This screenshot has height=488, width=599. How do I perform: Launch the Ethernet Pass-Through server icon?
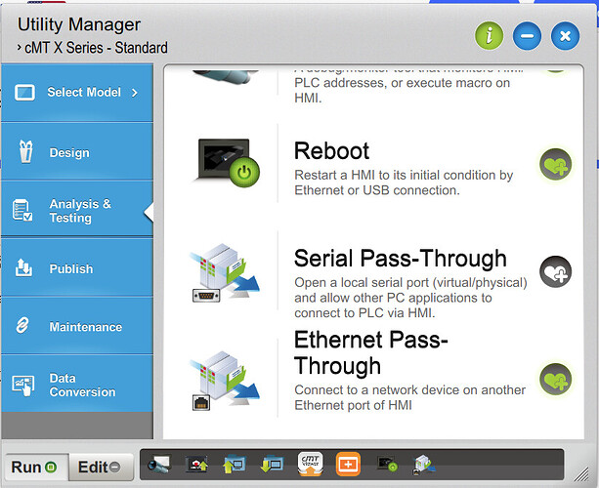click(219, 378)
